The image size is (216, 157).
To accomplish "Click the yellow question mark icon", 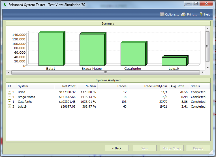I will pyautogui.click(x=201, y=14).
